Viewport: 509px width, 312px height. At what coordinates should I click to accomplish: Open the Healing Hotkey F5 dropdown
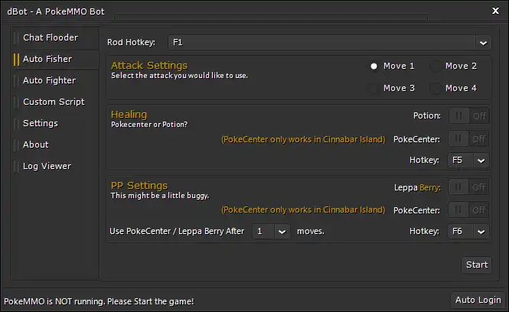468,161
